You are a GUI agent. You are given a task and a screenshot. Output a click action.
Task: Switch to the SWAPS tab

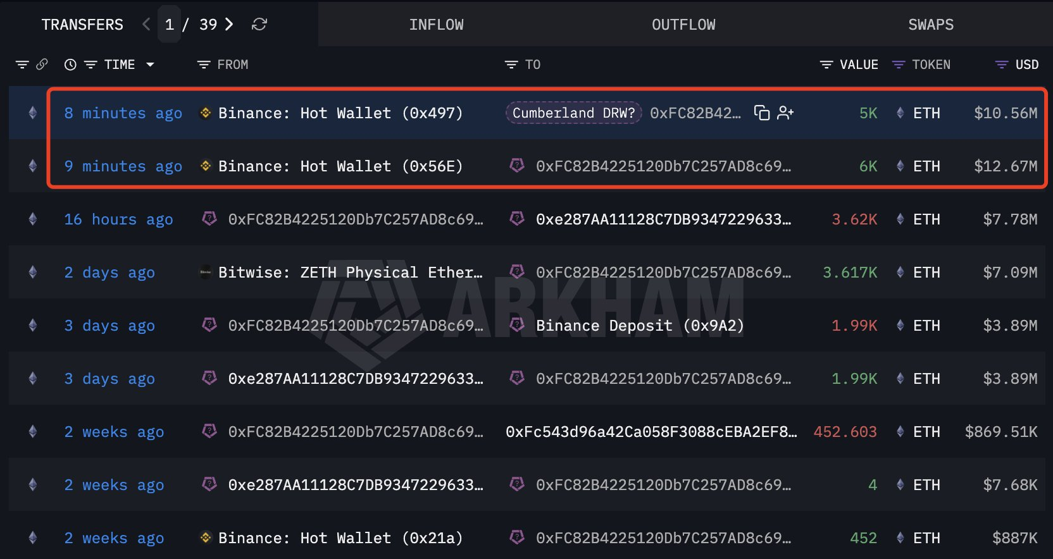pyautogui.click(x=931, y=25)
